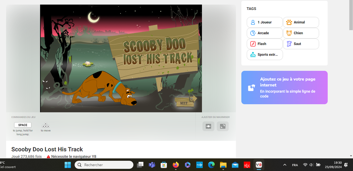Click the NEXT sign in the game
Screen dimensions: 353x171
pyautogui.click(x=184, y=103)
